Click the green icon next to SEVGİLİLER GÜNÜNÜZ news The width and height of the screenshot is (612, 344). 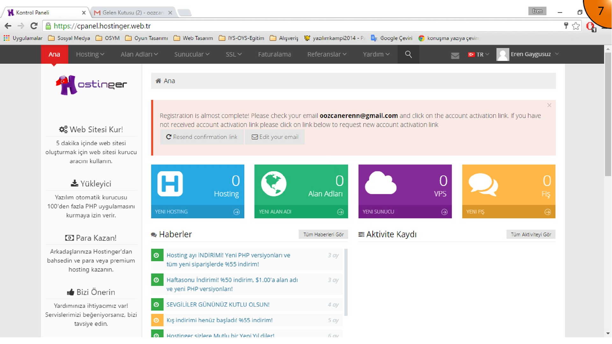(157, 305)
